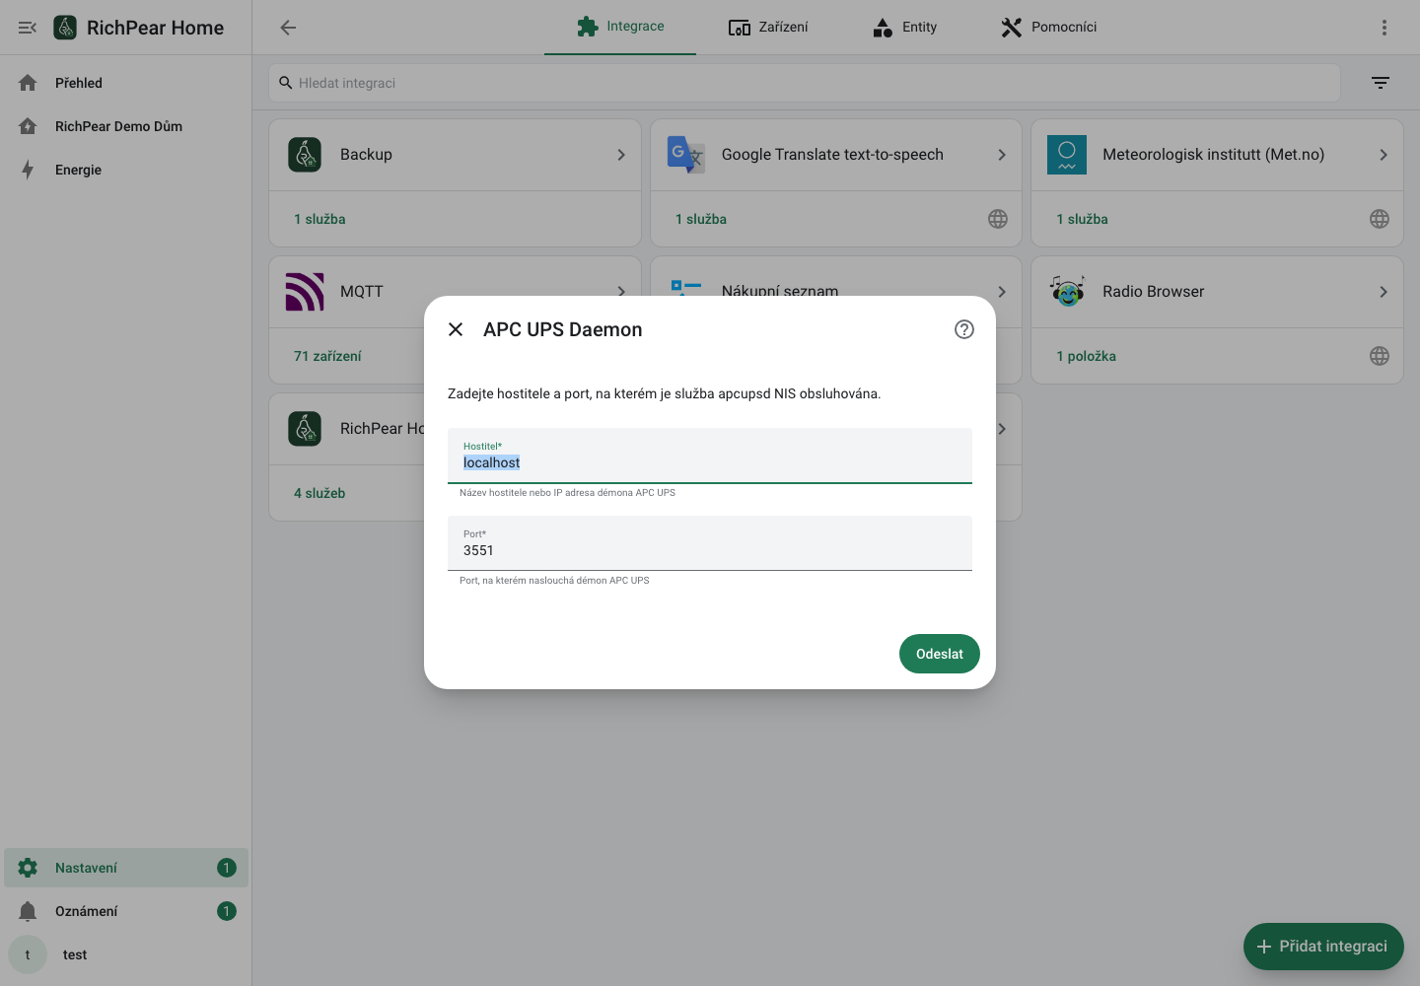Switch to the Zařízení tab
This screenshot has width=1420, height=986.
[768, 27]
